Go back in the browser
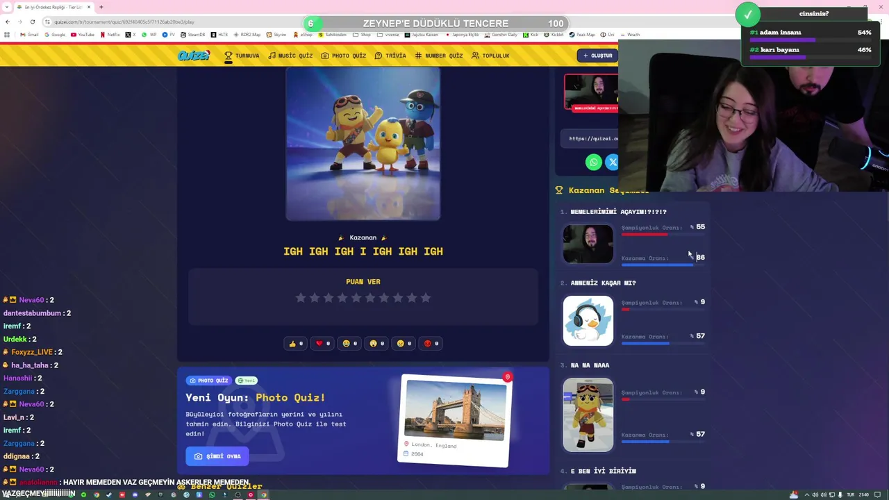The height and width of the screenshot is (500, 889). [8, 22]
